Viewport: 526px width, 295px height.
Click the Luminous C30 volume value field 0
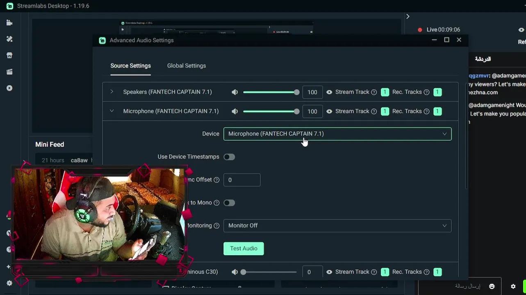pos(312,272)
